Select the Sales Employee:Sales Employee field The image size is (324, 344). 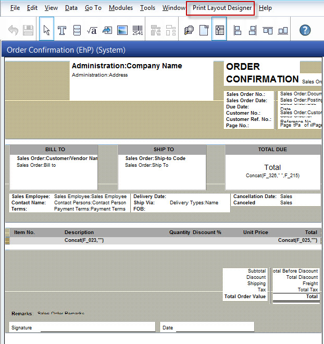tap(90, 196)
